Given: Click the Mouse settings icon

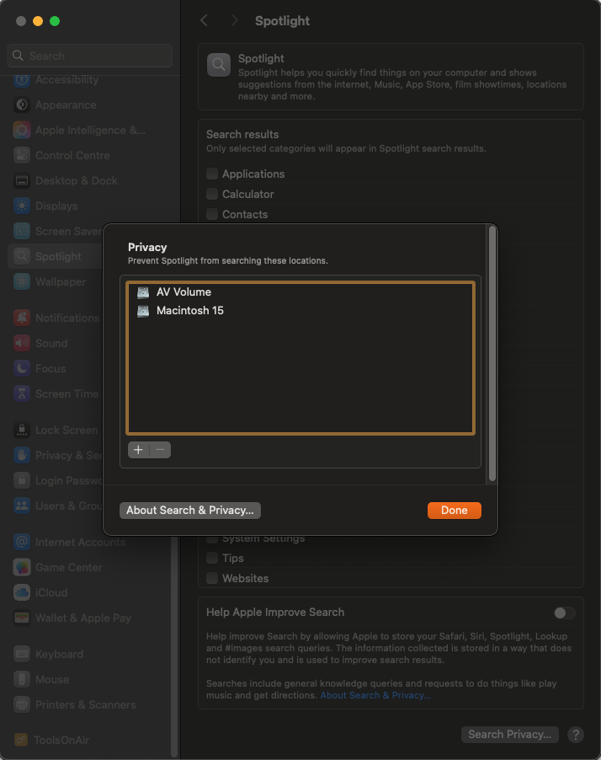Looking at the screenshot, I should pos(22,678).
